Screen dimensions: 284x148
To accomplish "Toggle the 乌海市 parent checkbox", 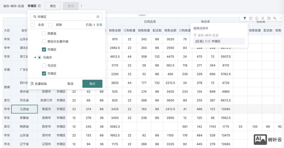I will [39, 57].
